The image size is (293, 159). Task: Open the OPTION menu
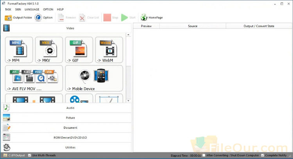[48, 9]
